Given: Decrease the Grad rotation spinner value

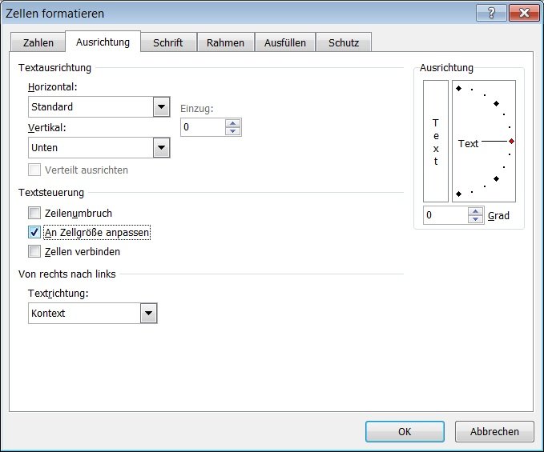Looking at the screenshot, I should tap(476, 219).
